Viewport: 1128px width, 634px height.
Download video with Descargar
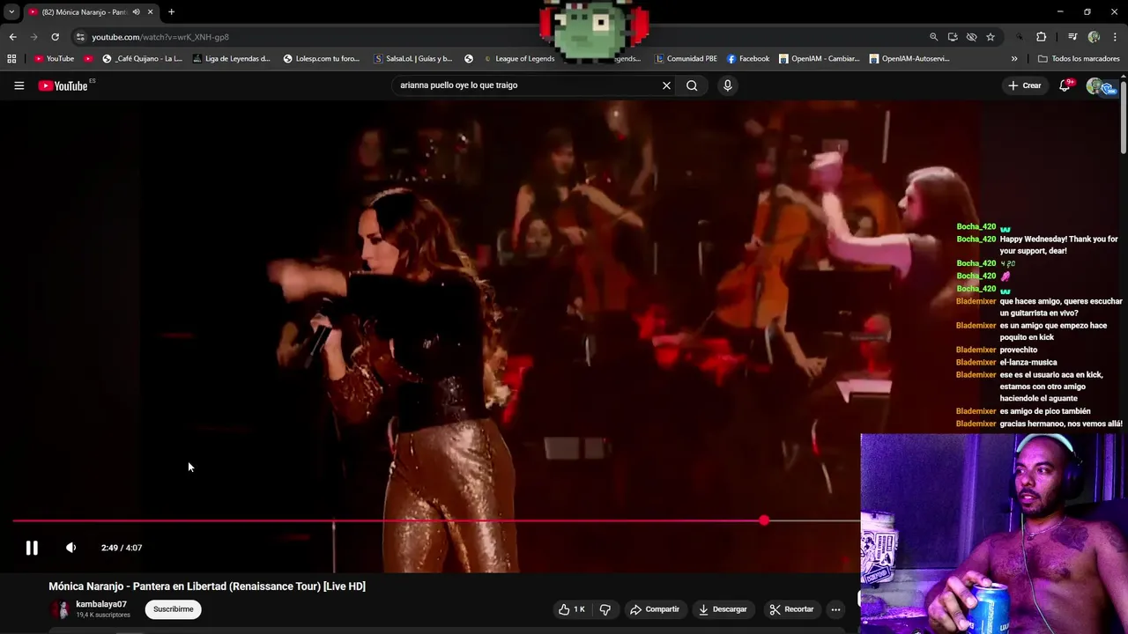click(723, 609)
